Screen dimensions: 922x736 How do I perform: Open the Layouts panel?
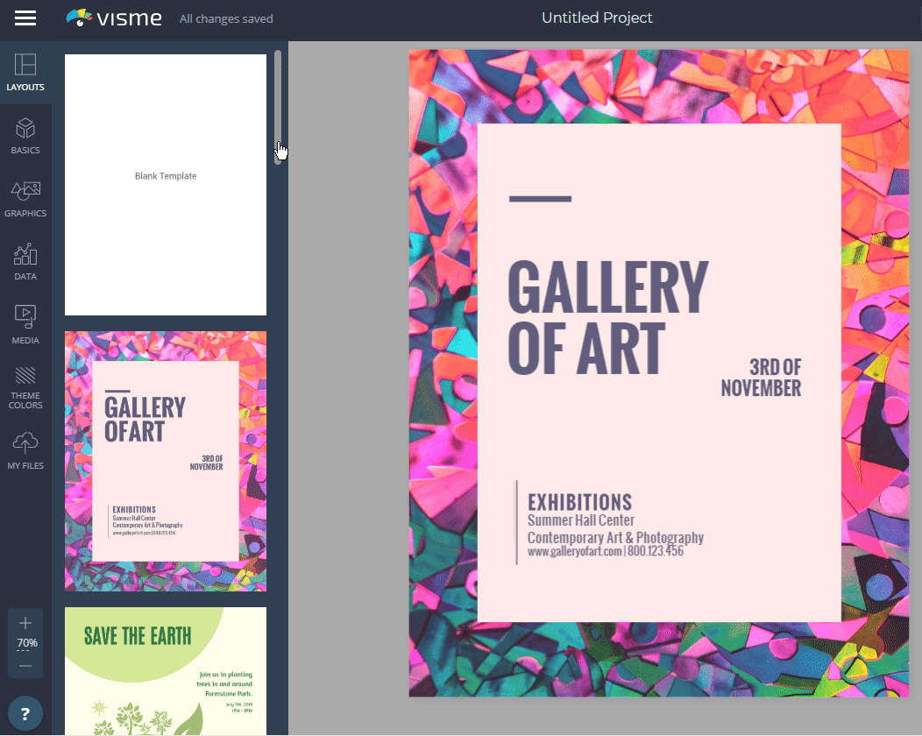point(25,73)
